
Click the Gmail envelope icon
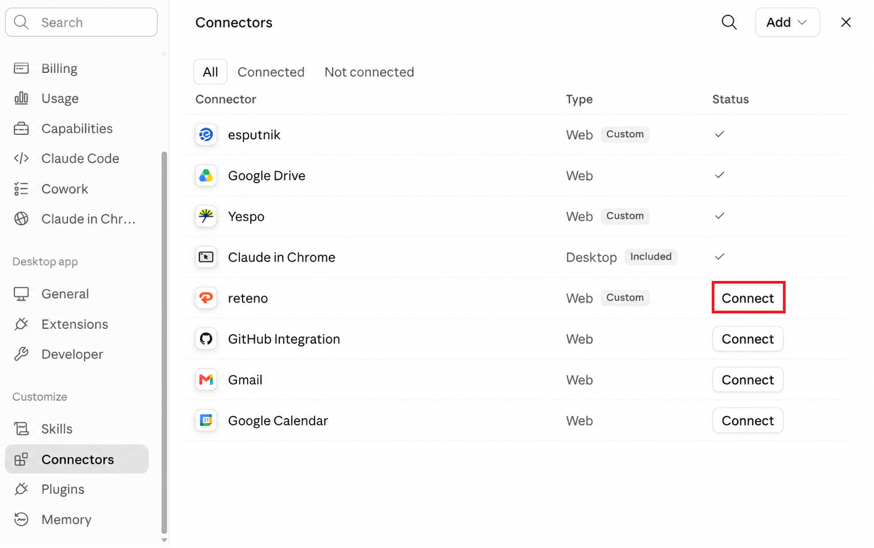coord(206,380)
